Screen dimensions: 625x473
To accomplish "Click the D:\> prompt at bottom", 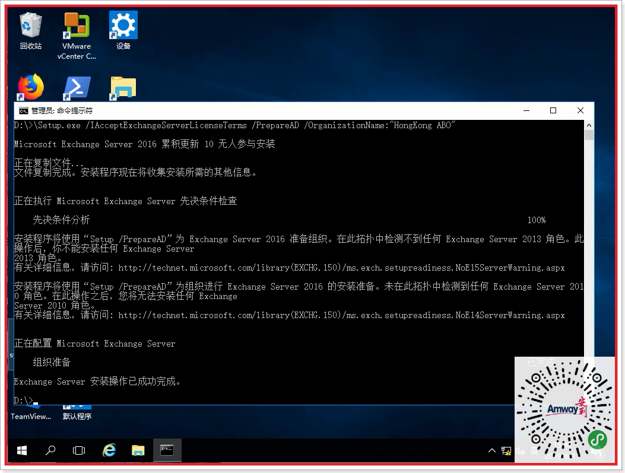I will [x=24, y=401].
